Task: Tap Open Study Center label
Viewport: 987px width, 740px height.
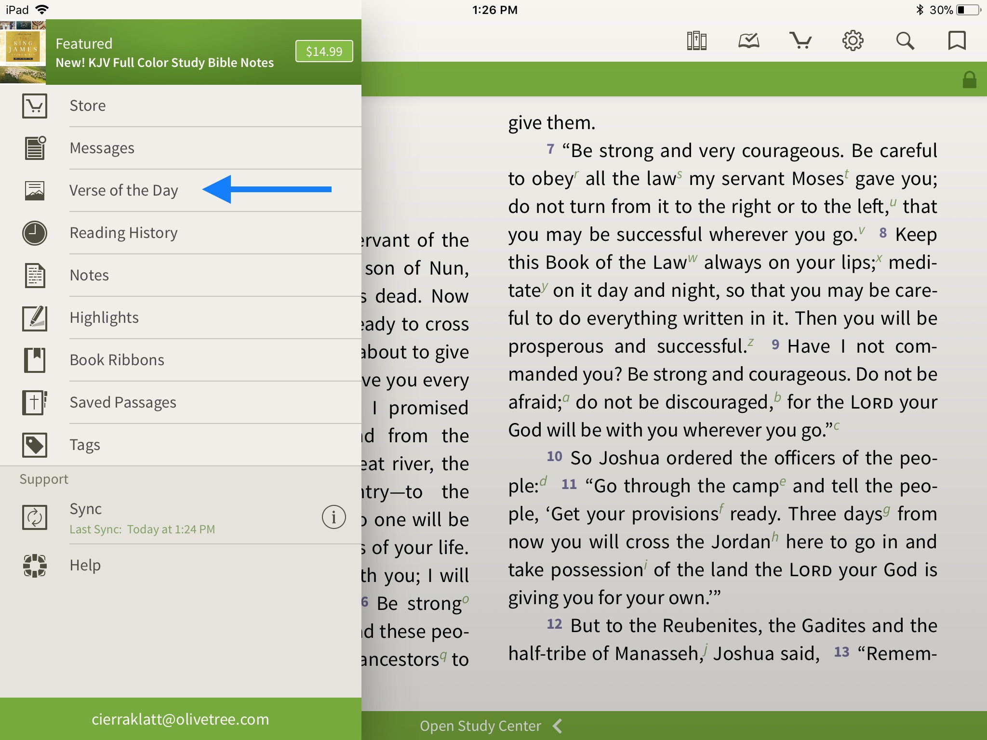Action: pos(480,726)
